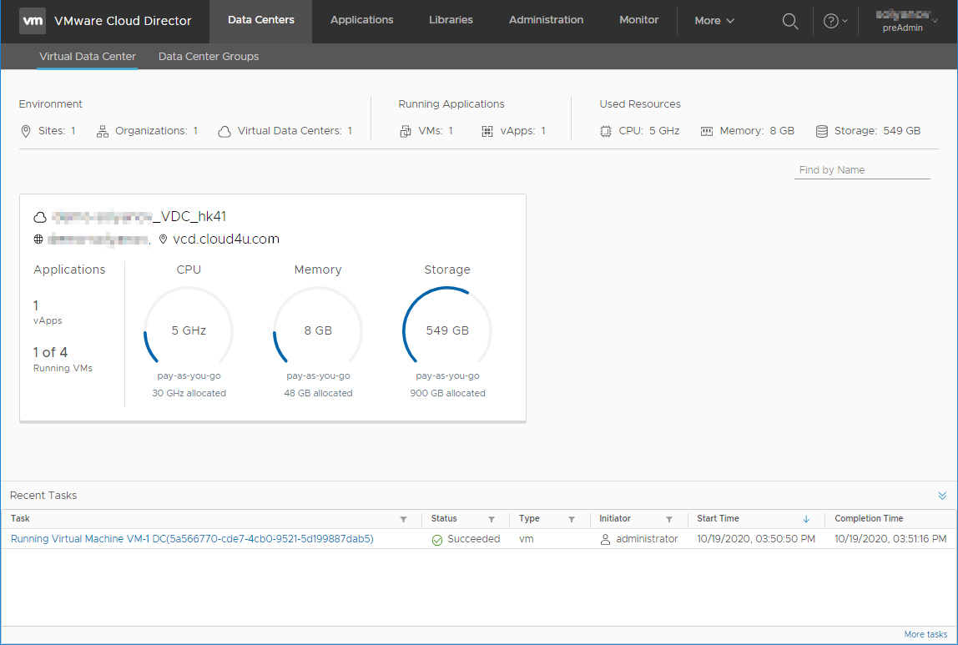The height and width of the screenshot is (645, 958).
Task: Filter the Task column
Action: coord(403,519)
